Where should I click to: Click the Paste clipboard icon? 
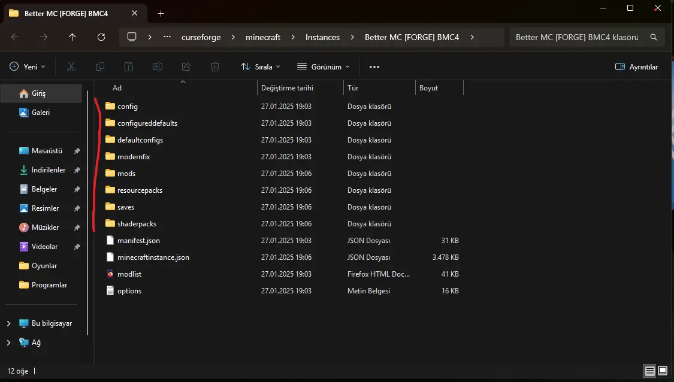(129, 66)
